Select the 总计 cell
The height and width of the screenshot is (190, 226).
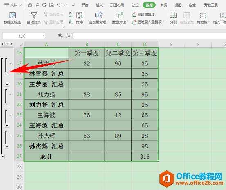coord(47,156)
